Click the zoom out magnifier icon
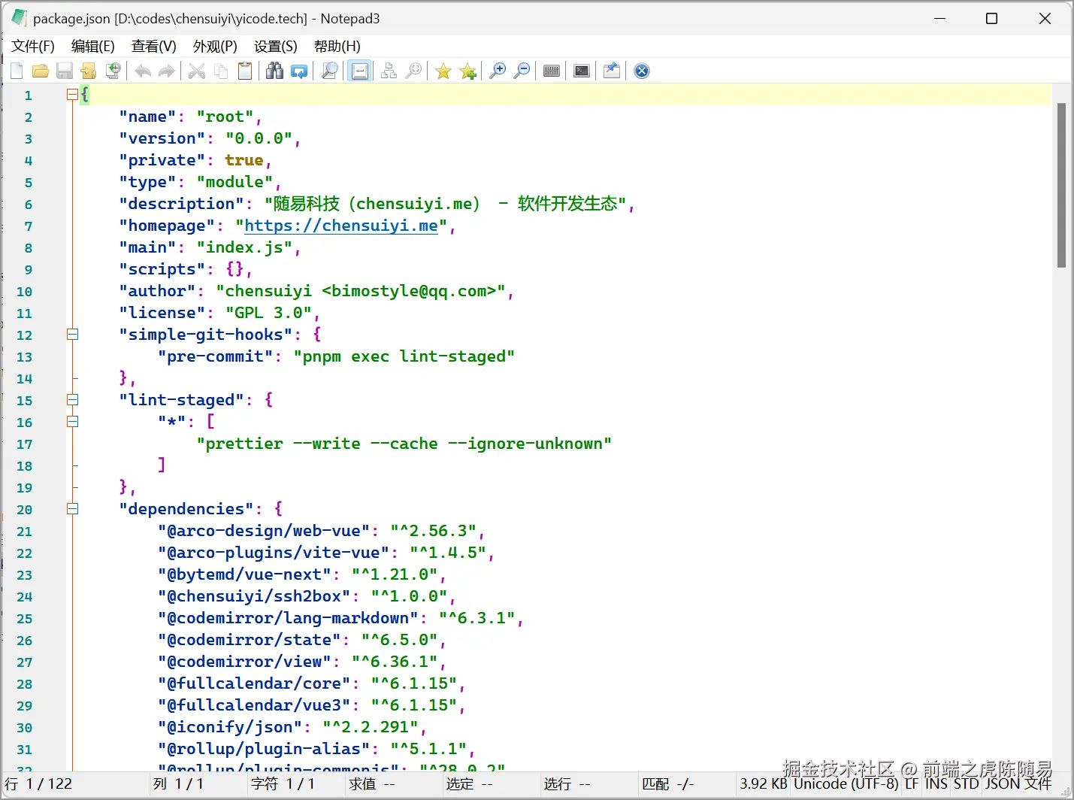 coord(522,71)
